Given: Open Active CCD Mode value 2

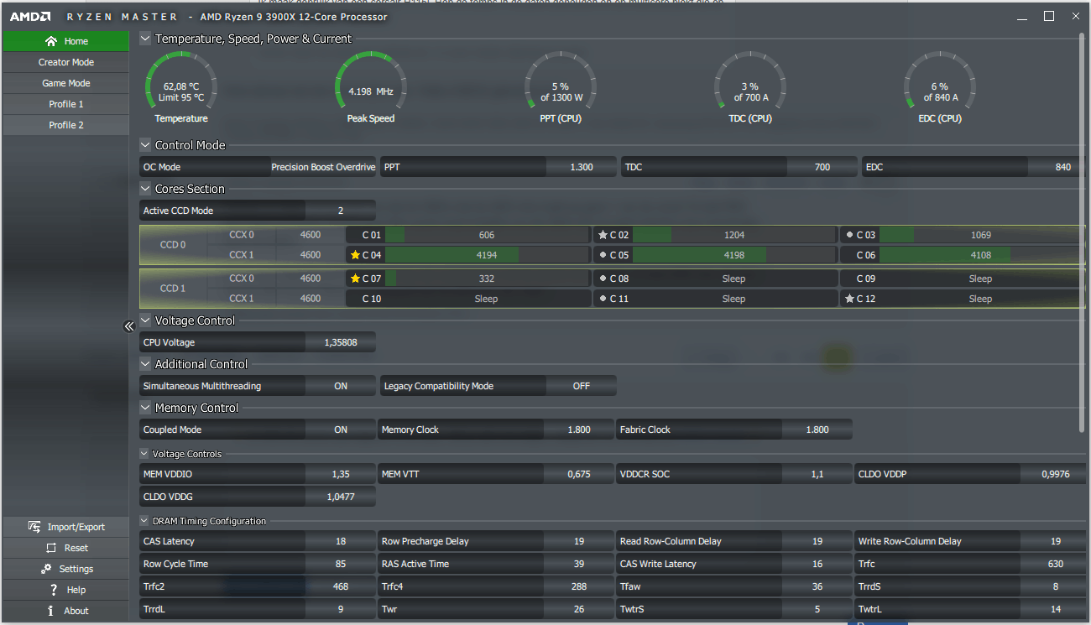Looking at the screenshot, I should 341,211.
